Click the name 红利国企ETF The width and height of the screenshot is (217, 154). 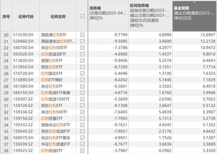point(52,73)
